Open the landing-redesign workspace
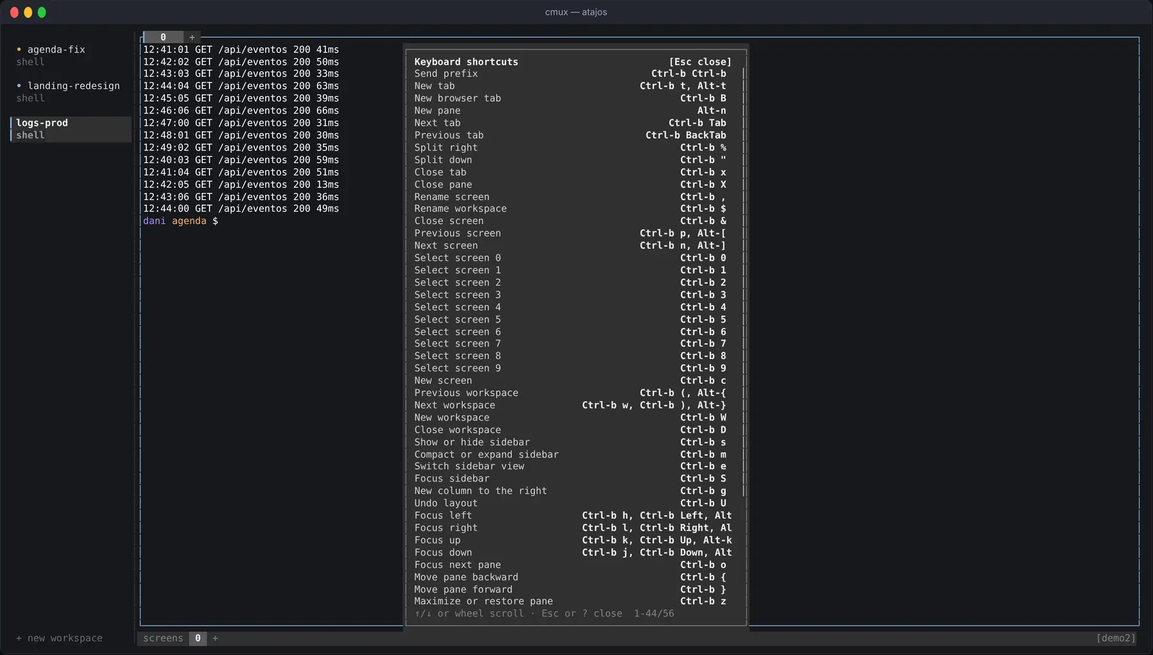 (x=70, y=92)
